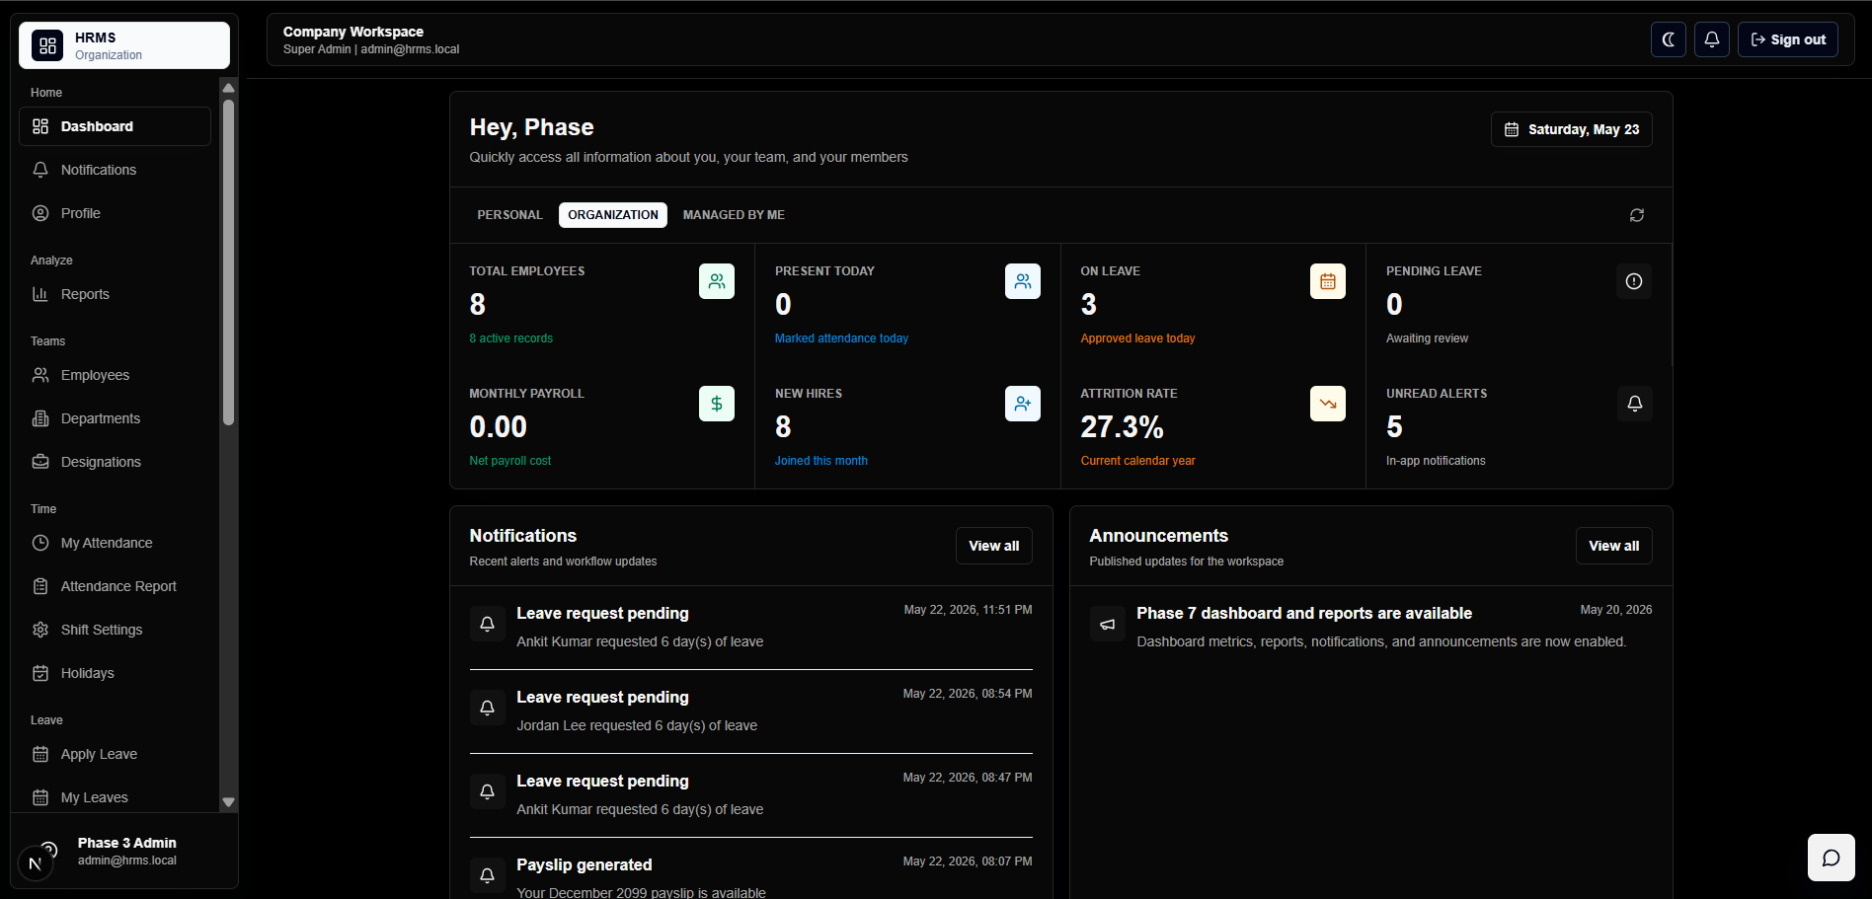
Task: Open My Attendance page
Action: (115, 543)
